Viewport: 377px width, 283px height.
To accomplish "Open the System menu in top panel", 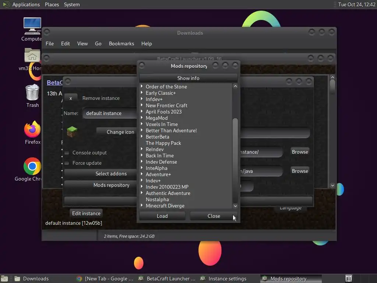I will [x=72, y=4].
